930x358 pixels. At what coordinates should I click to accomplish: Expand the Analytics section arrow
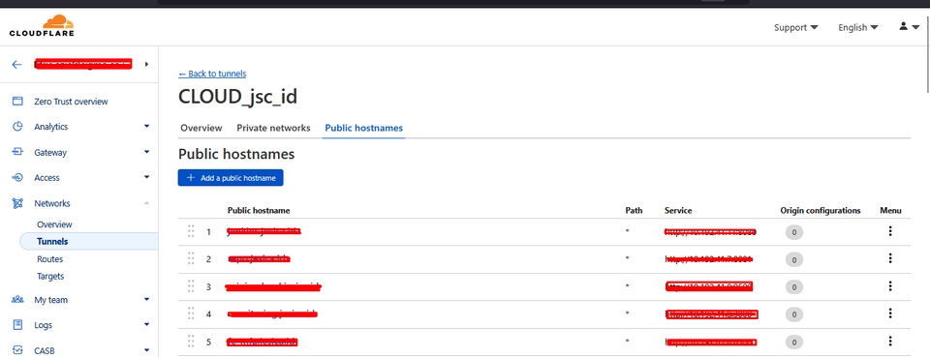click(146, 126)
